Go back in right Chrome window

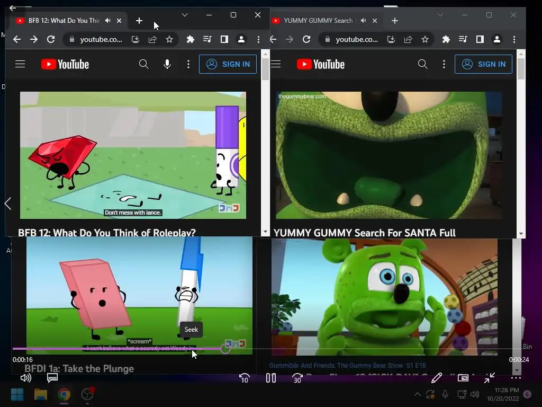pyautogui.click(x=274, y=39)
